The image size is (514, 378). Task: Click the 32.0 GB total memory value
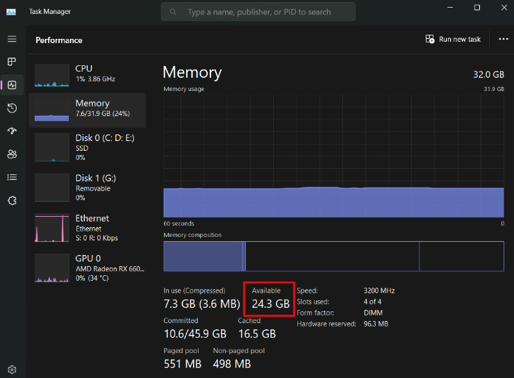click(x=488, y=75)
